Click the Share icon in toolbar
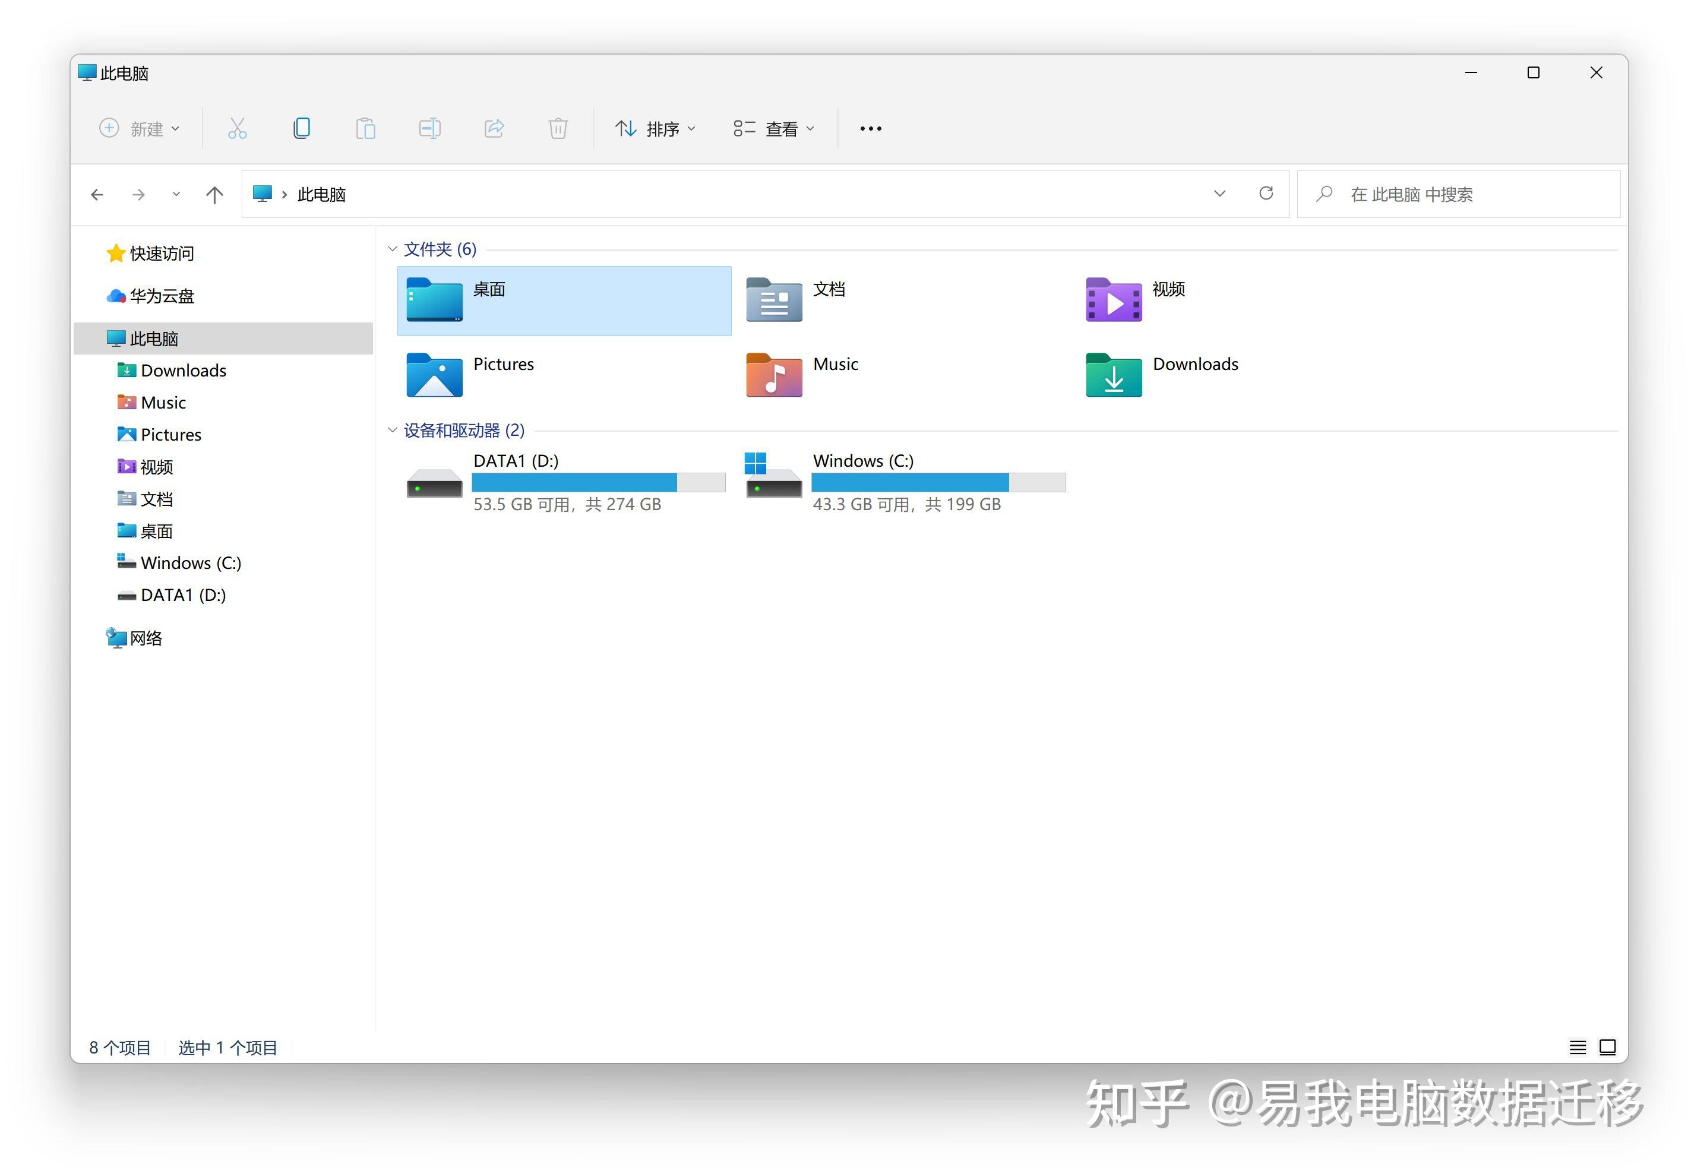 [494, 129]
